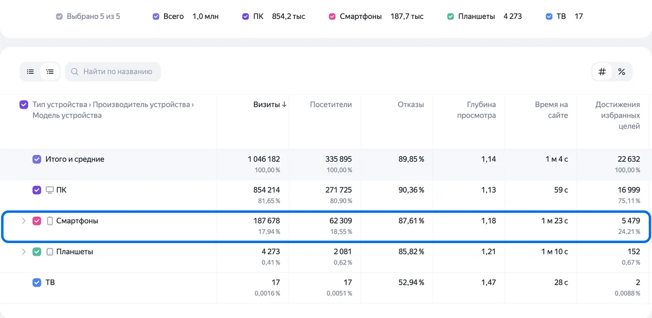
Task: Sort by 'Время на сайте' column
Action: pos(551,110)
